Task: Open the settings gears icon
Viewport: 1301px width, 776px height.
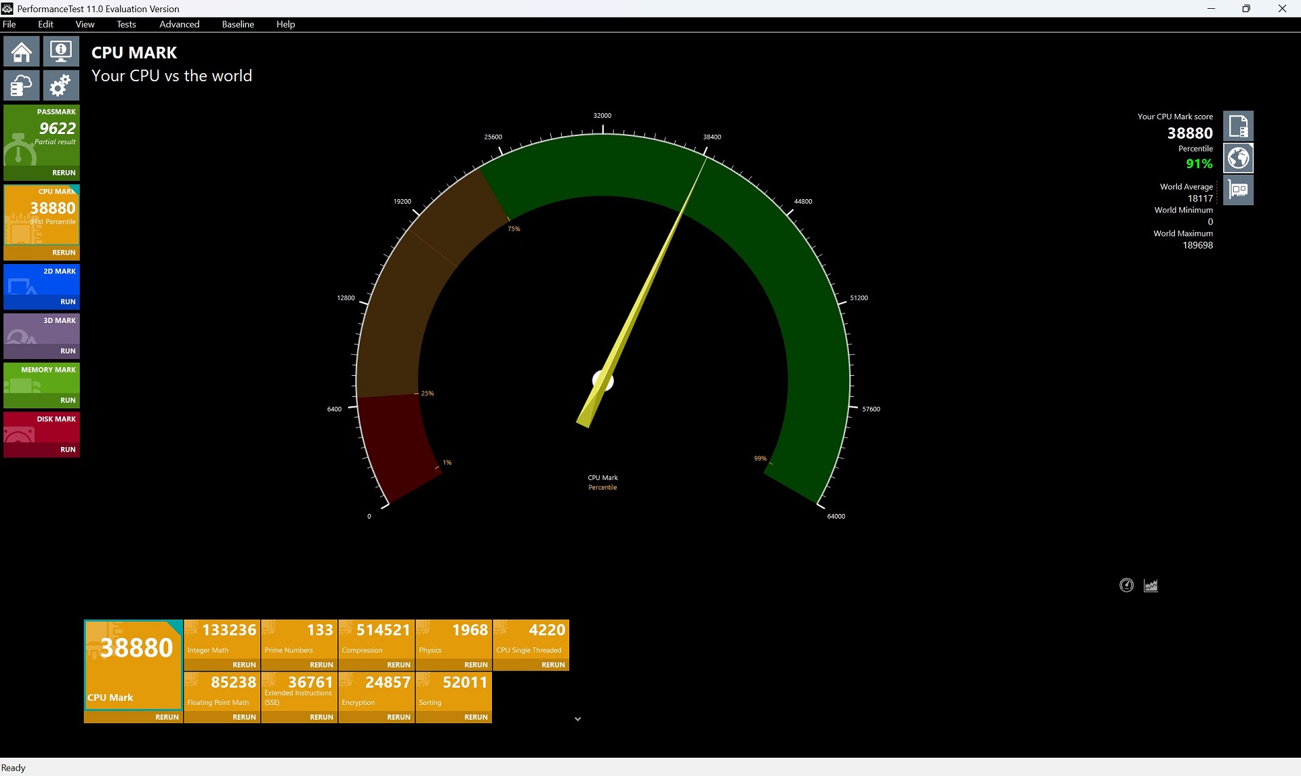Action: [61, 86]
